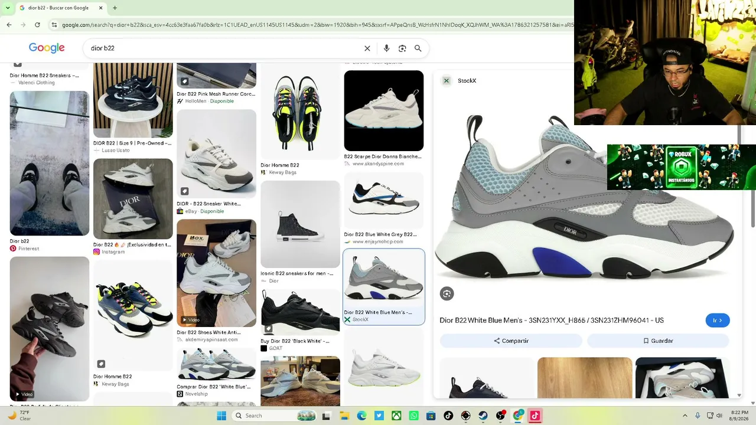Screen dimensions: 756x425
Task: Select the 'dior b22 - Buscar con Google' tab
Action: (61, 8)
